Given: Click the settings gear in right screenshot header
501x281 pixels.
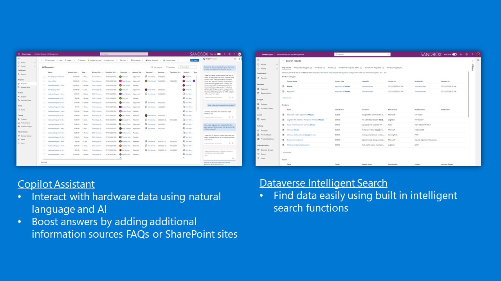Looking at the screenshot, I should (x=467, y=54).
